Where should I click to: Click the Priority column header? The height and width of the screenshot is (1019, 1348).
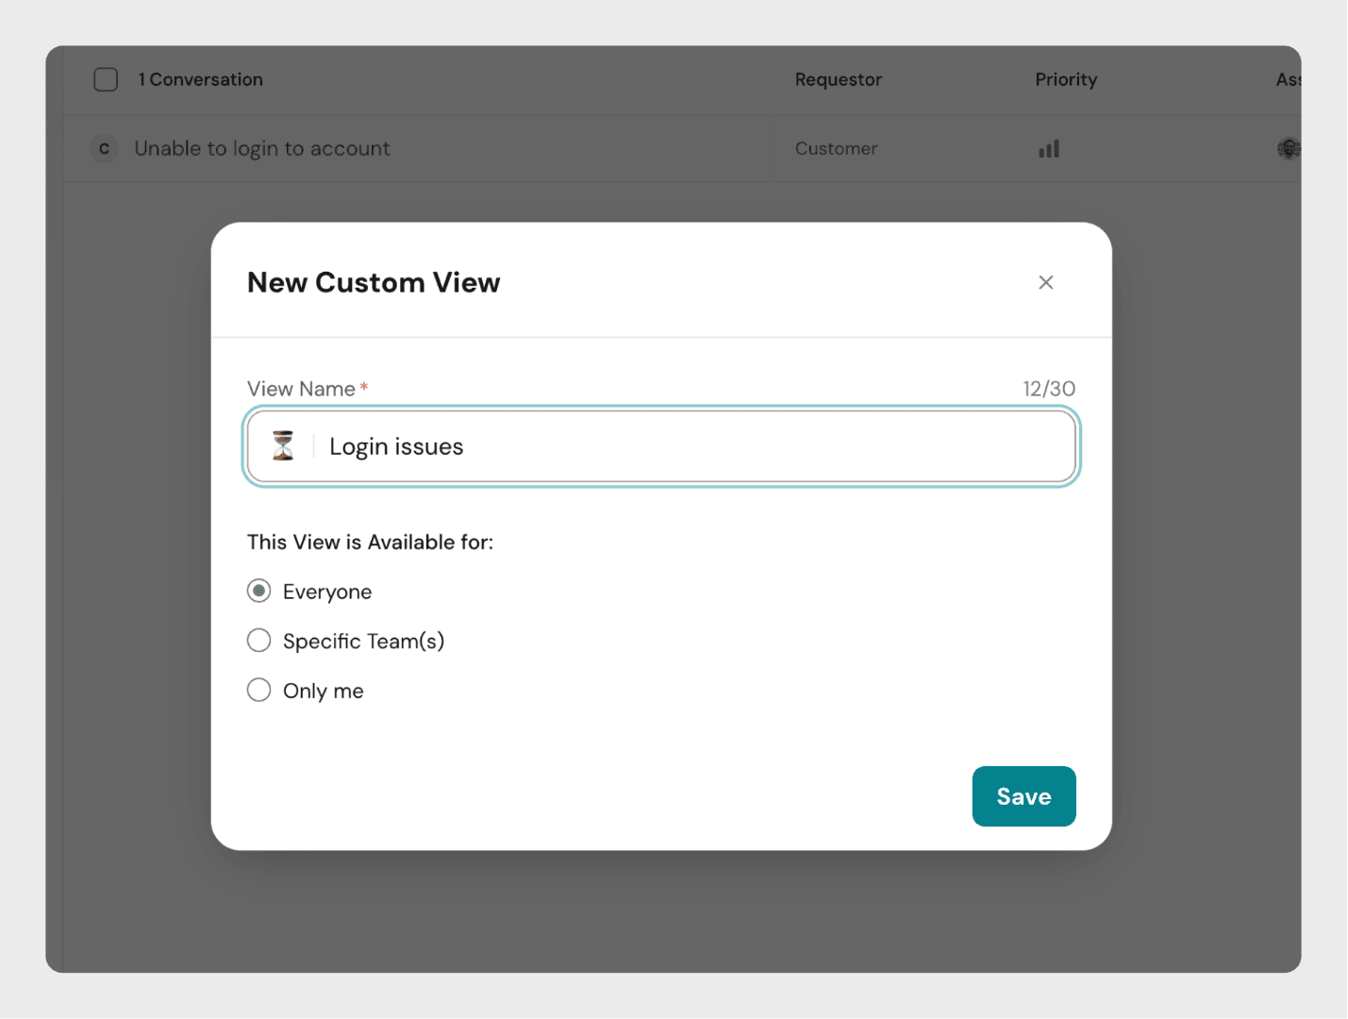(1066, 79)
